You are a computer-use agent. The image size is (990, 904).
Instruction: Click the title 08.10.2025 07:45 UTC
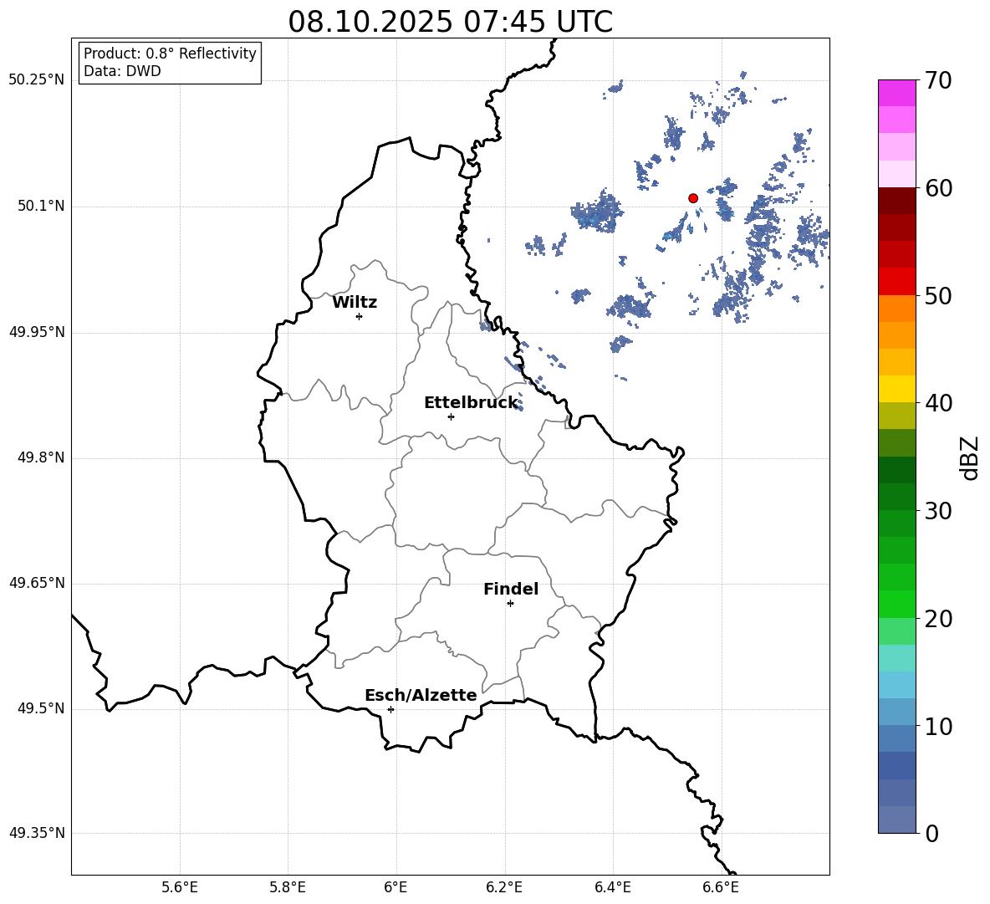pyautogui.click(x=450, y=22)
